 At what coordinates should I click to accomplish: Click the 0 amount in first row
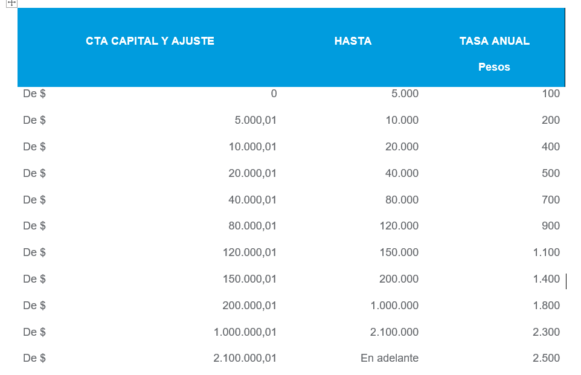tap(274, 94)
